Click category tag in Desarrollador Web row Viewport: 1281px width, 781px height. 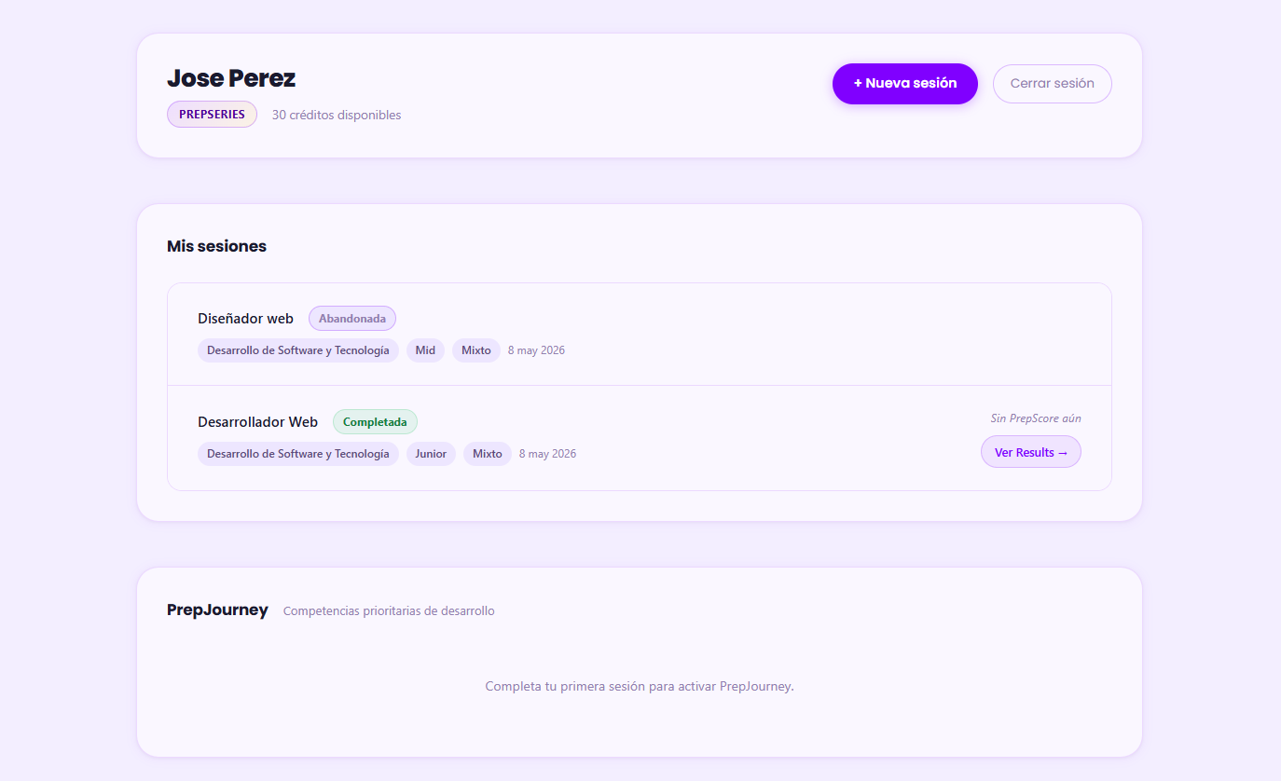coord(298,454)
